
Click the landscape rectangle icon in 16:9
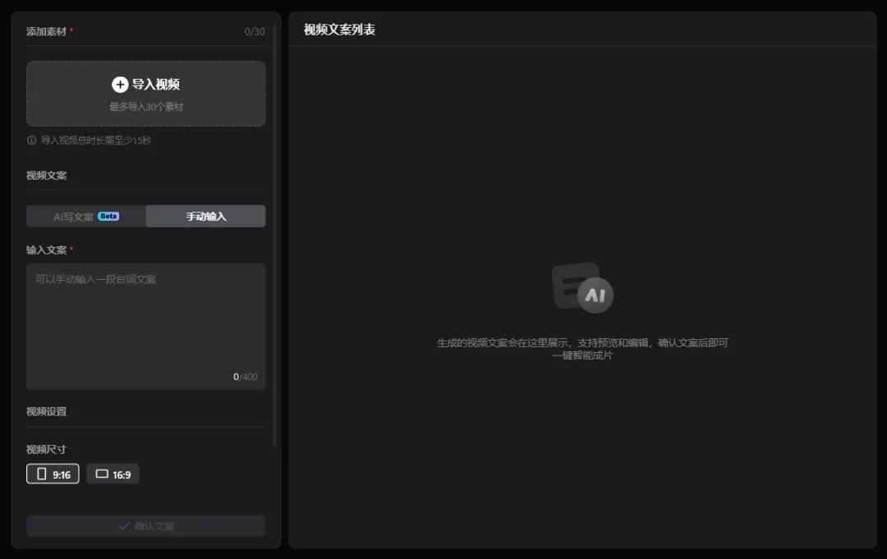102,474
